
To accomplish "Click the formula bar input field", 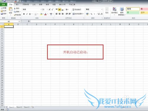I will tap(89, 21).
